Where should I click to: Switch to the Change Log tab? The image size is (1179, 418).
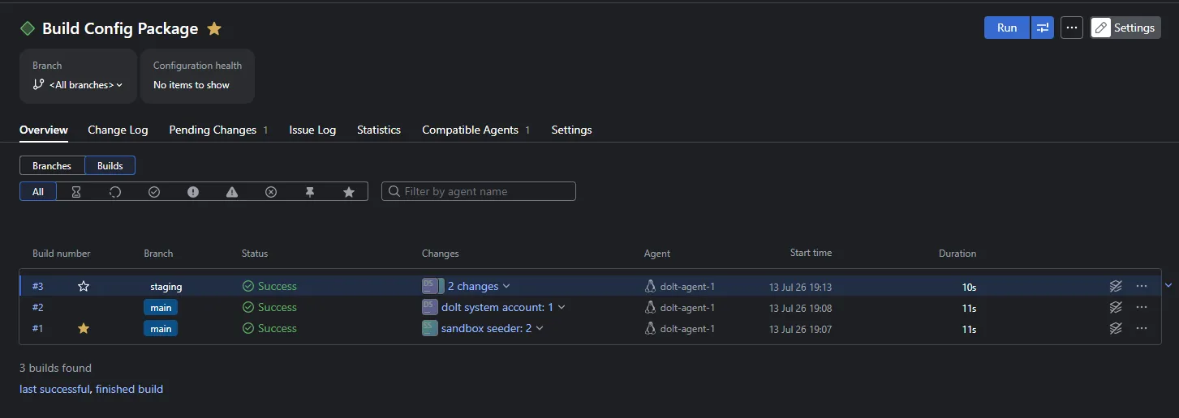pyautogui.click(x=118, y=130)
